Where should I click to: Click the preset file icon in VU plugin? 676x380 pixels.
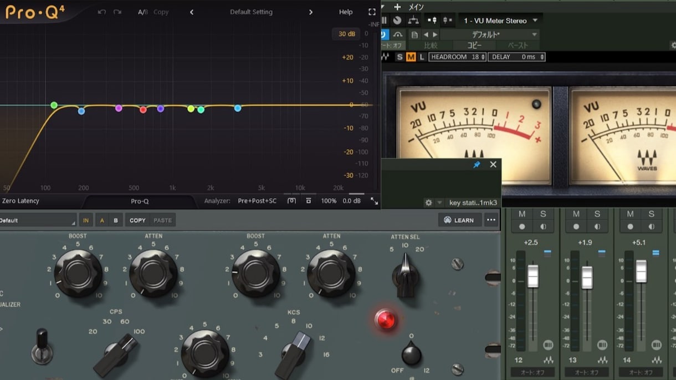[414, 34]
